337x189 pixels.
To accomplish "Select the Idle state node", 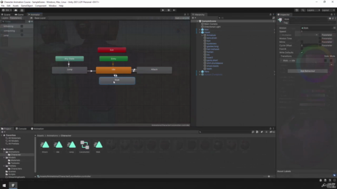I will point(114,70).
